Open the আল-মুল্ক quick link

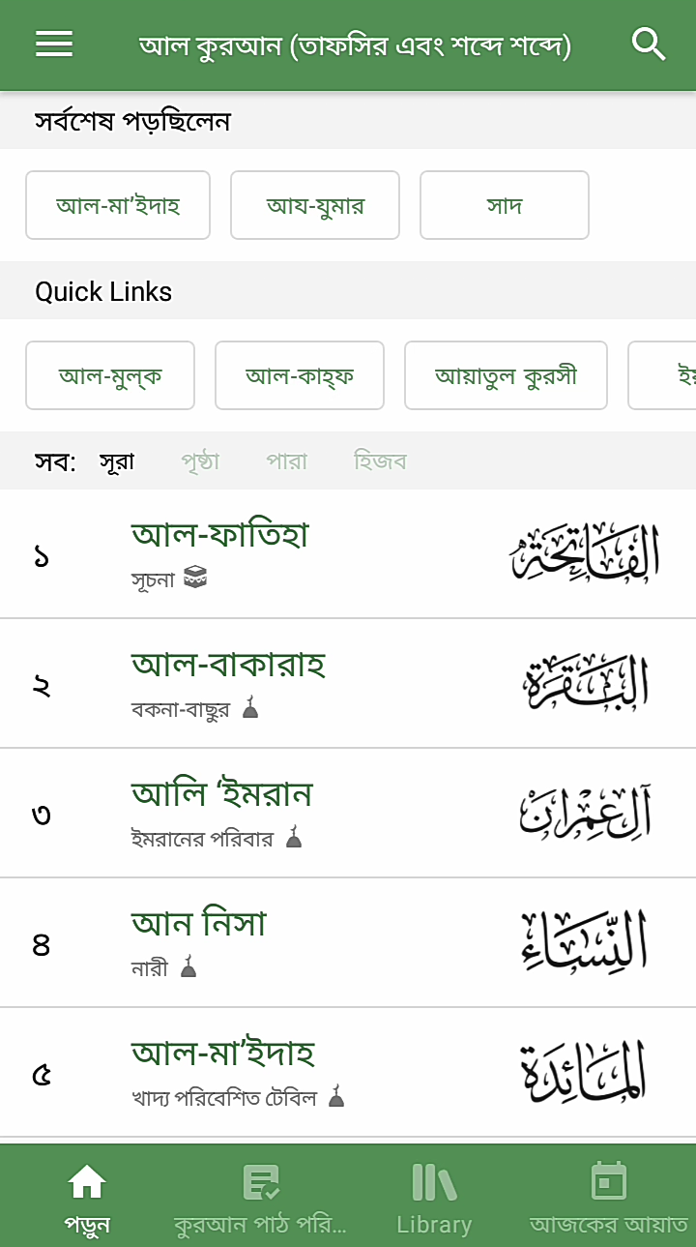(110, 375)
